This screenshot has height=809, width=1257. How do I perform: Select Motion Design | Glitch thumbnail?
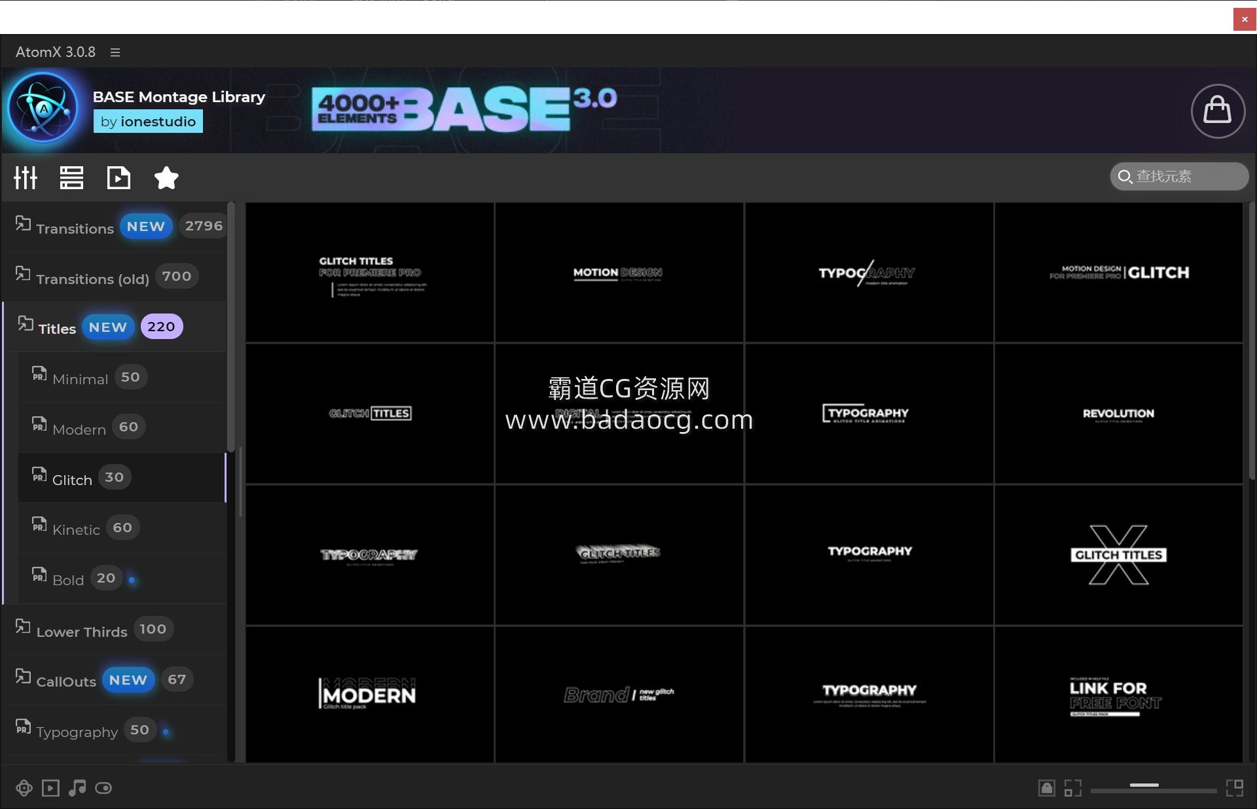(x=1118, y=272)
